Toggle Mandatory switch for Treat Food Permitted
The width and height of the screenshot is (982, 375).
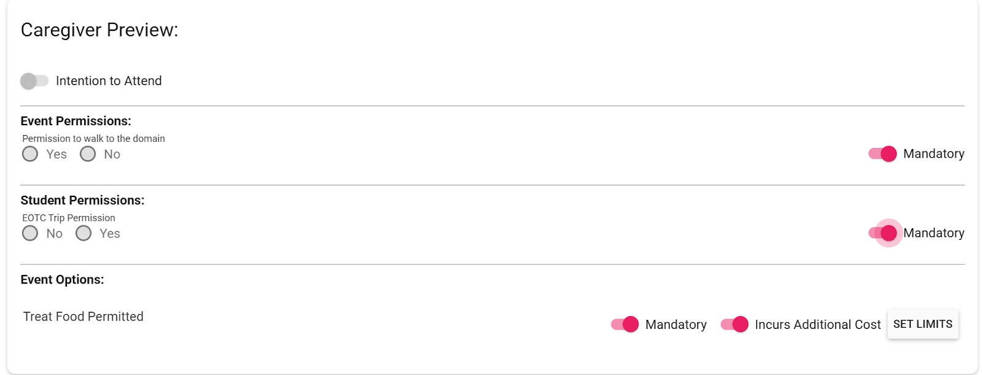625,325
